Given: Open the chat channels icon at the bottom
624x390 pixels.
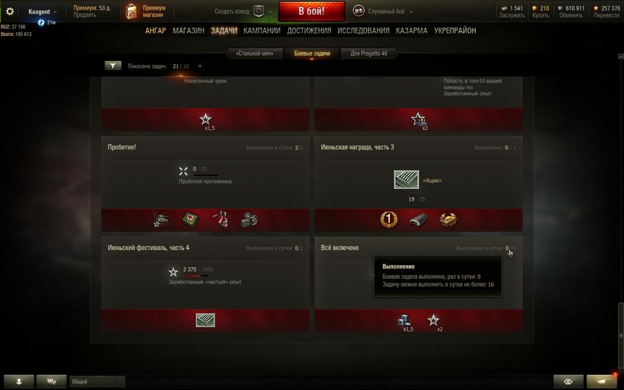Looking at the screenshot, I should pyautogui.click(x=51, y=382).
